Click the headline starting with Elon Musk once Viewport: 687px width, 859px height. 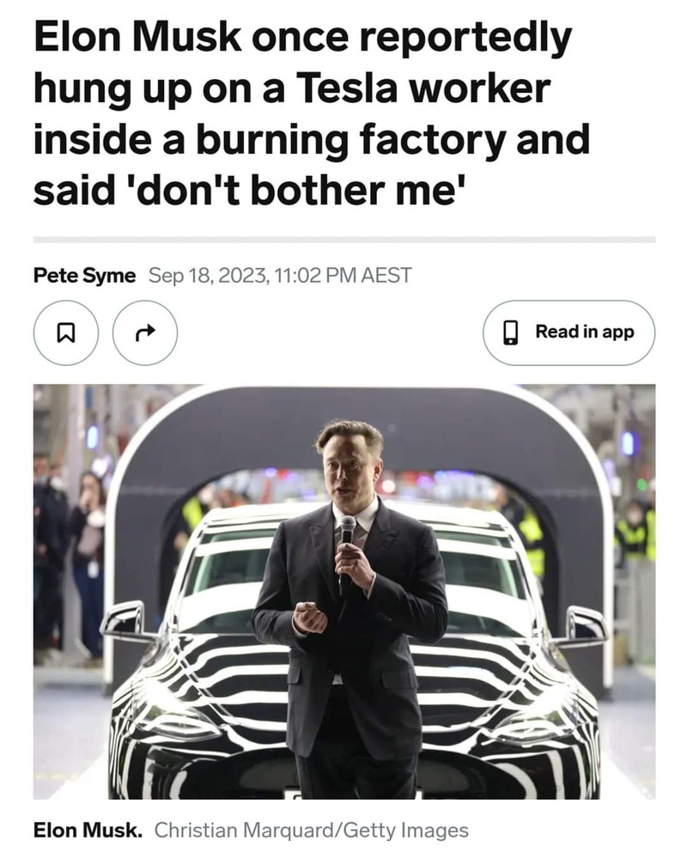click(x=311, y=113)
